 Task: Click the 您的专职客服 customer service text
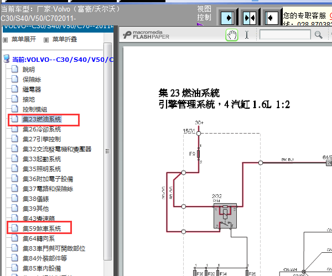click(x=304, y=15)
